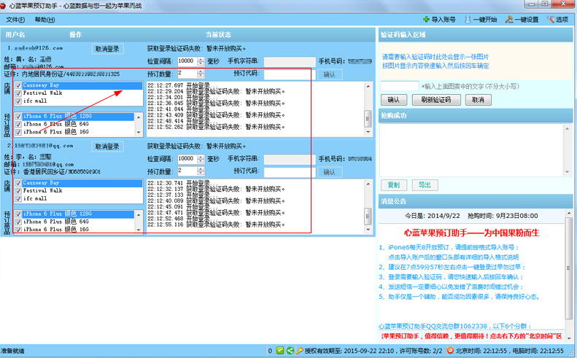Screen dimensions: 577x358
Task: Uncheck Festival Walk store for account 1
Action: click(18, 93)
